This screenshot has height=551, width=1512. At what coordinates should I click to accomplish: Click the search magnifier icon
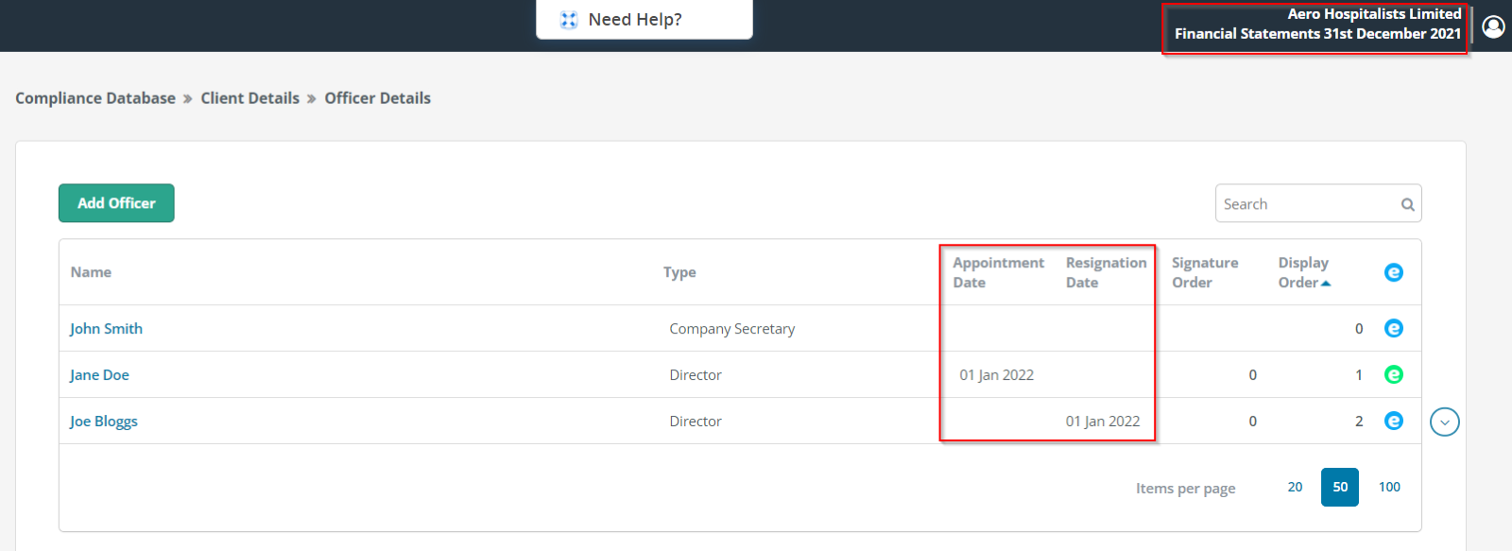tap(1407, 204)
